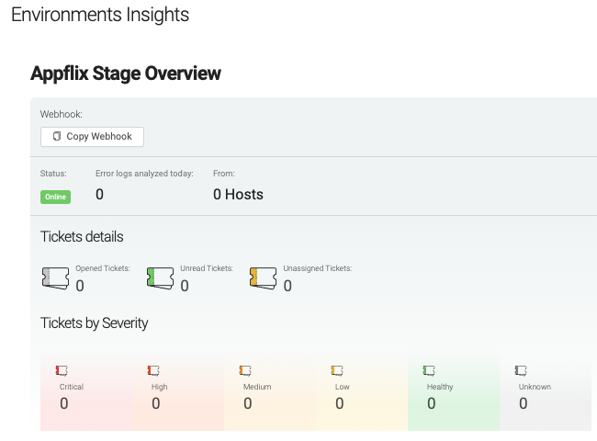Click the green Online status badge

click(x=55, y=197)
